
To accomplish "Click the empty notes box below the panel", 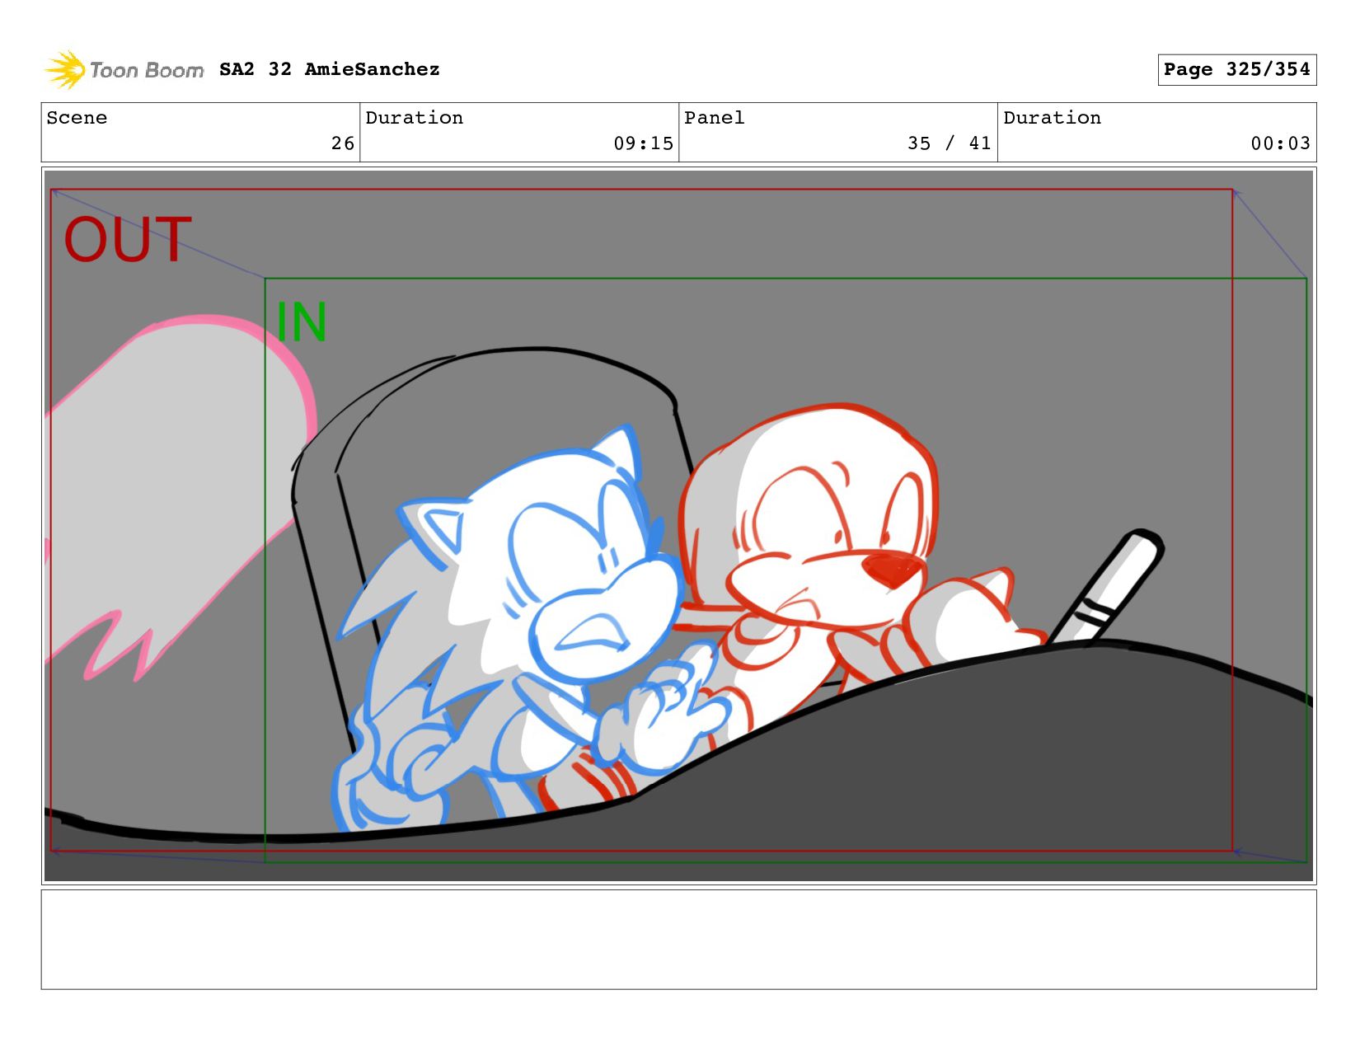I will 678,940.
